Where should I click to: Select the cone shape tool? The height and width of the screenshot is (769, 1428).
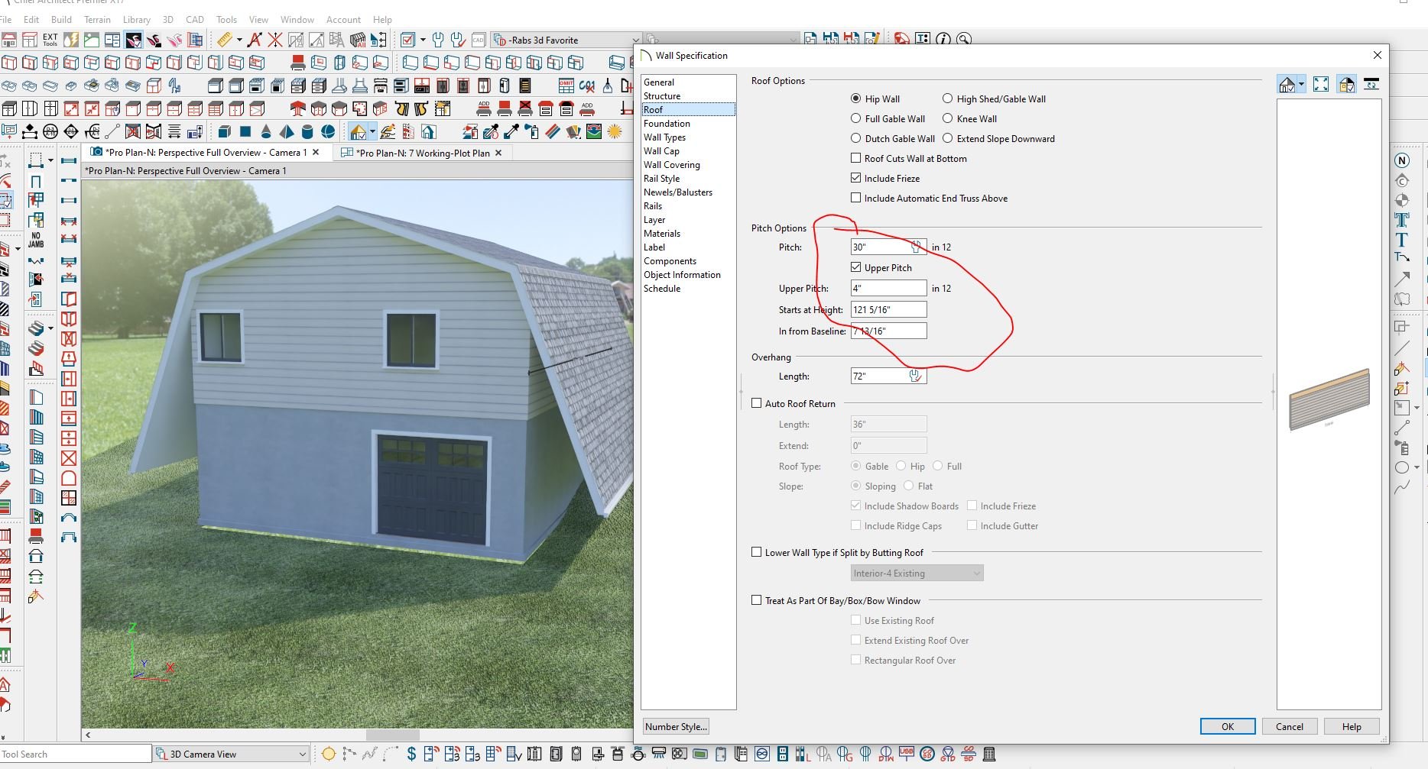click(266, 132)
